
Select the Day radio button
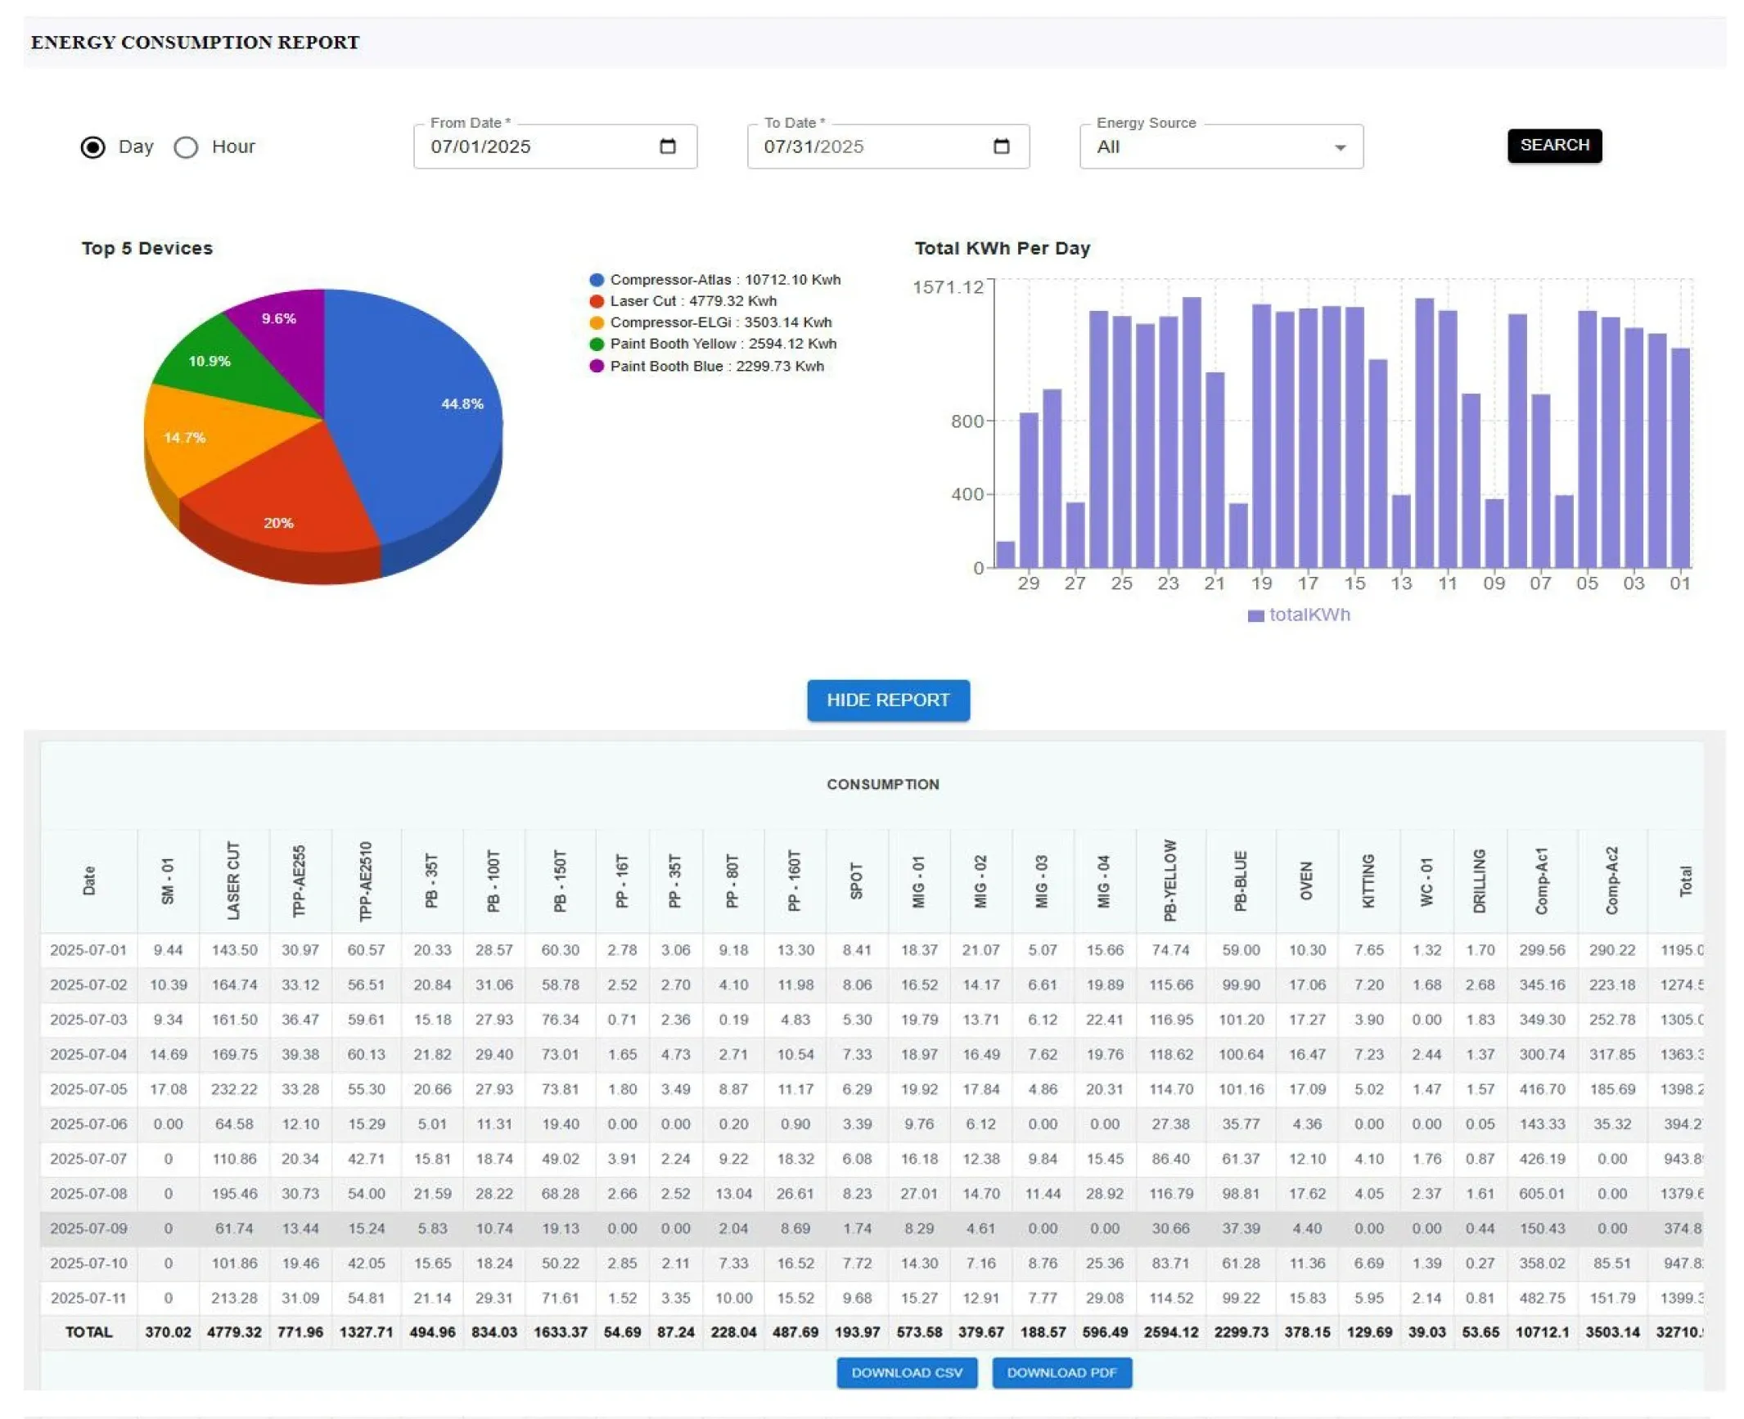coord(94,146)
